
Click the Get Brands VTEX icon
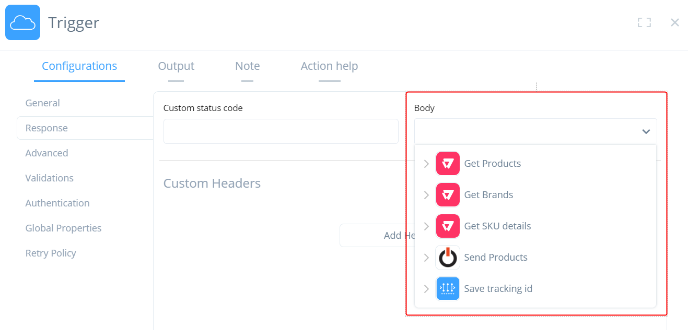click(x=448, y=195)
